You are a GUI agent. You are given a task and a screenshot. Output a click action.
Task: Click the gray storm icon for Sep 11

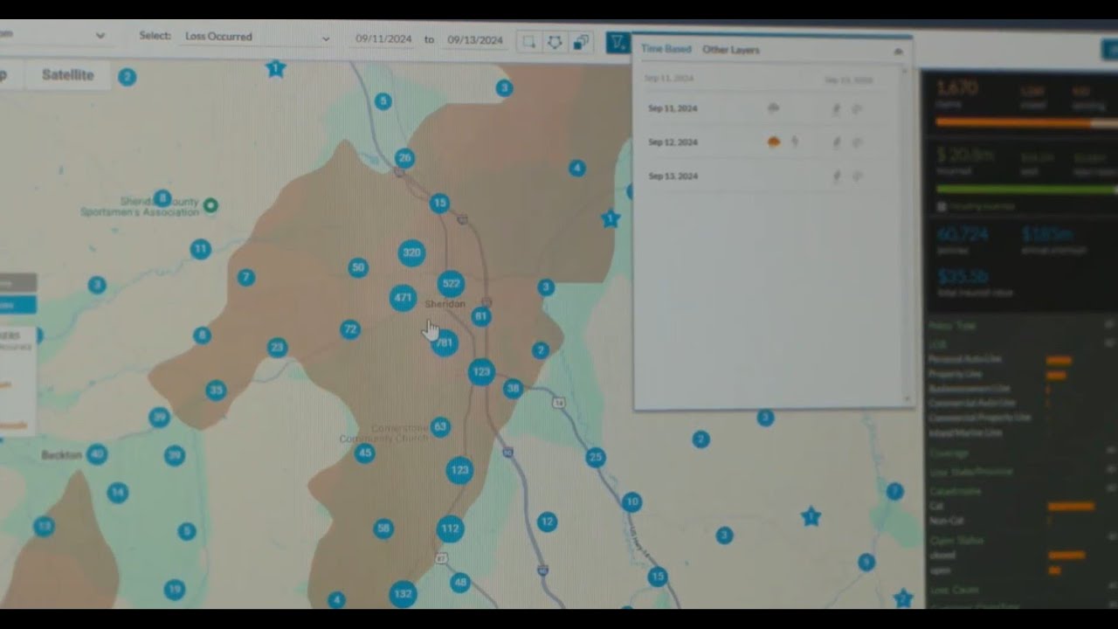(x=773, y=108)
